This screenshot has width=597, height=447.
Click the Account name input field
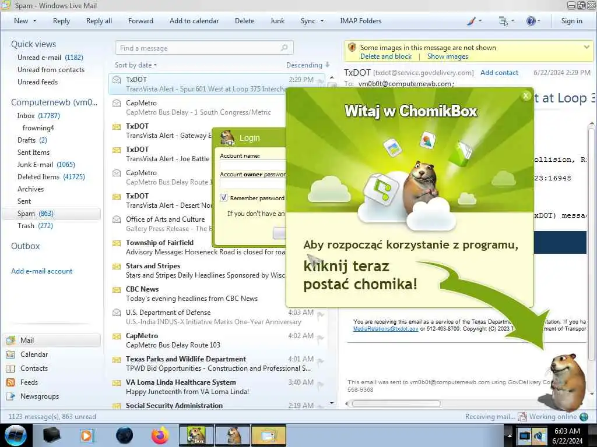(253, 165)
